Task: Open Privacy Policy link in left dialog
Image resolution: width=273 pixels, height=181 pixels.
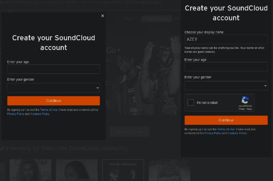Action: 16,114
